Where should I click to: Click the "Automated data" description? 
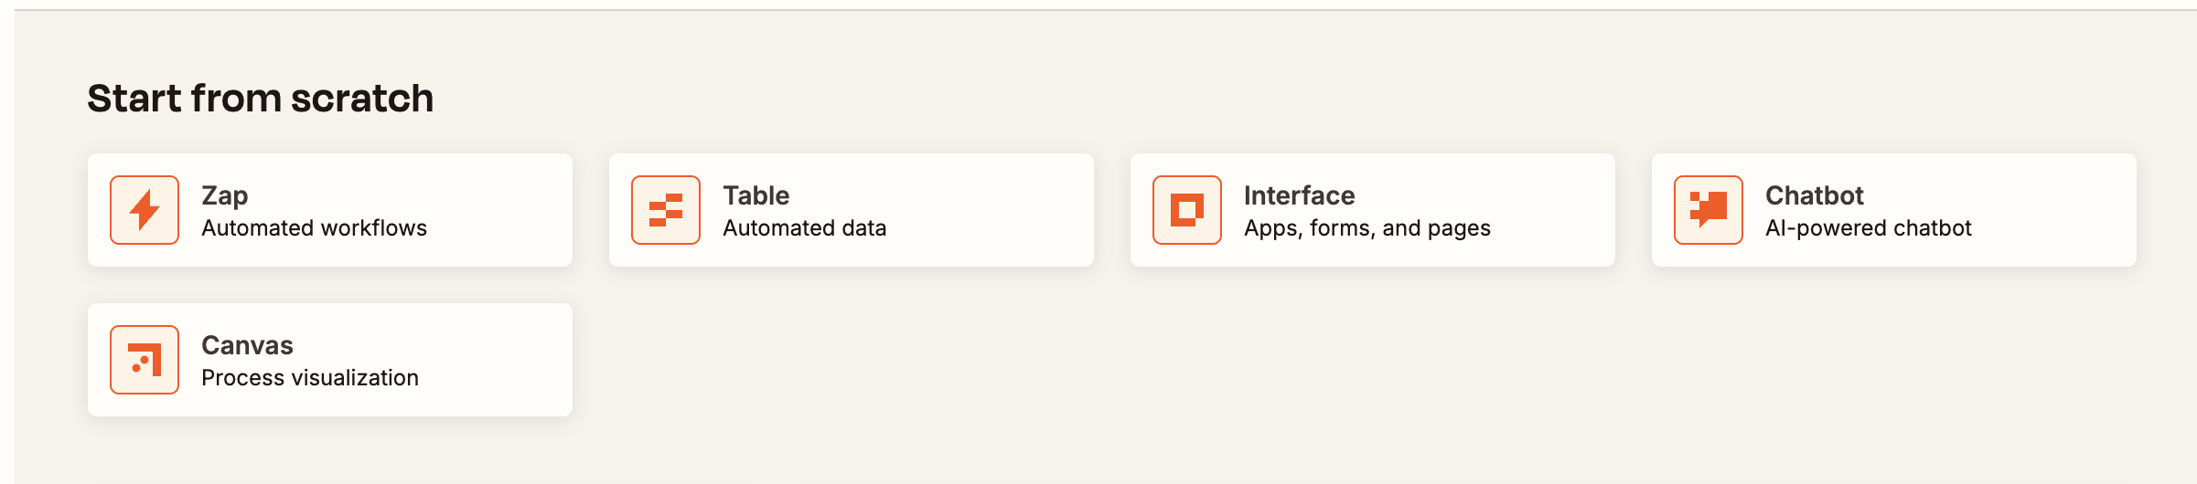pyautogui.click(x=805, y=227)
